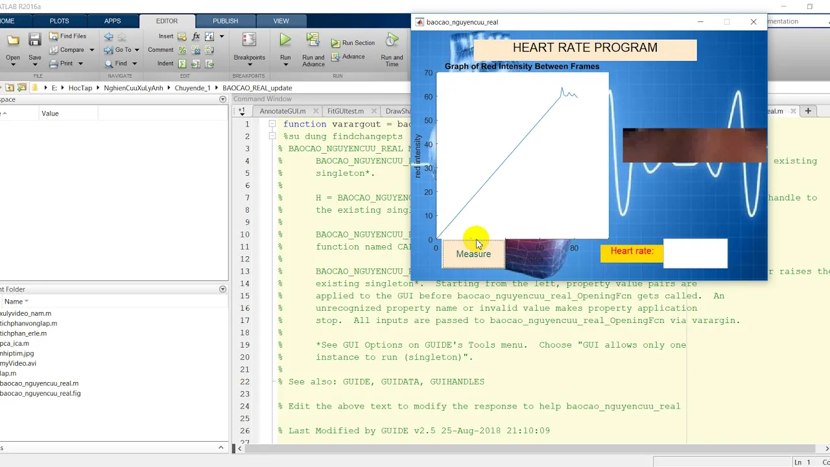Go up one folder level icon

tap(10, 88)
